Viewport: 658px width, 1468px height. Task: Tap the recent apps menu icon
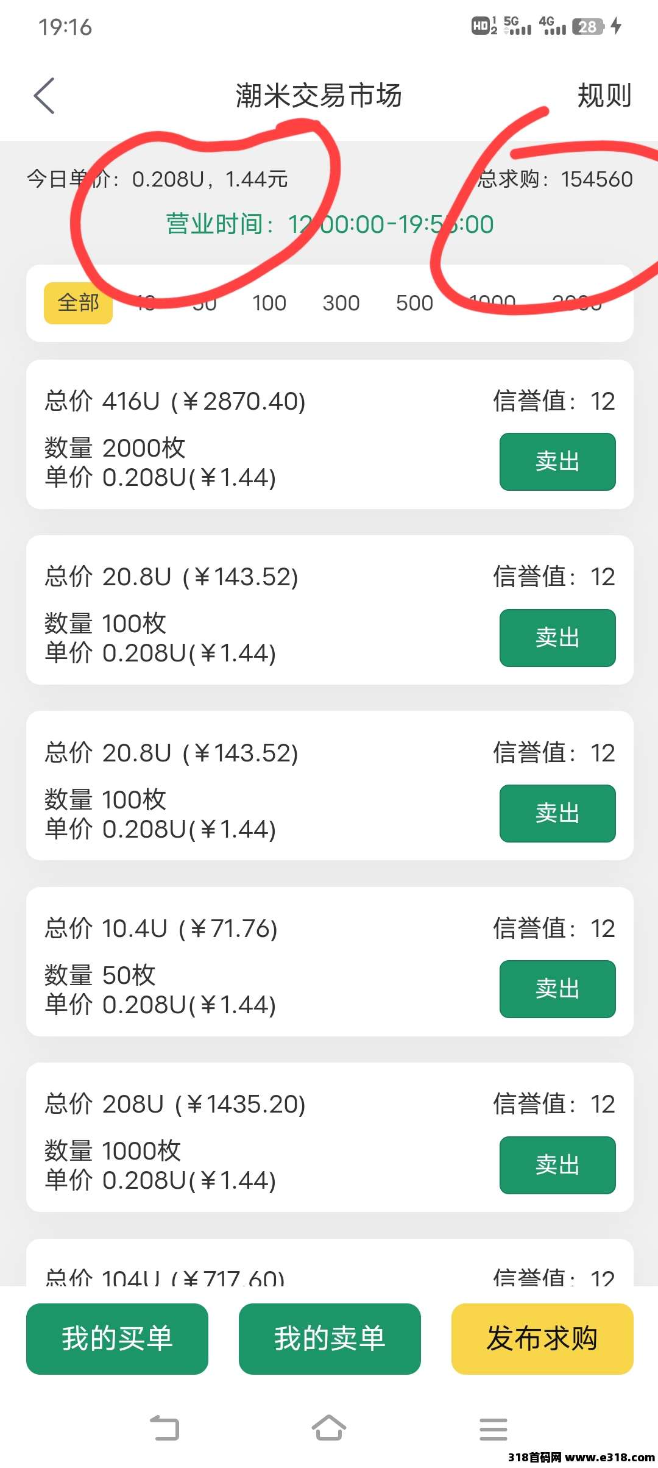click(x=493, y=1428)
